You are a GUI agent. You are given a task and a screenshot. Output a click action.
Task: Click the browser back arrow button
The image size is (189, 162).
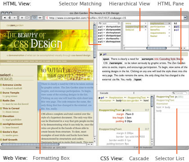5,18
